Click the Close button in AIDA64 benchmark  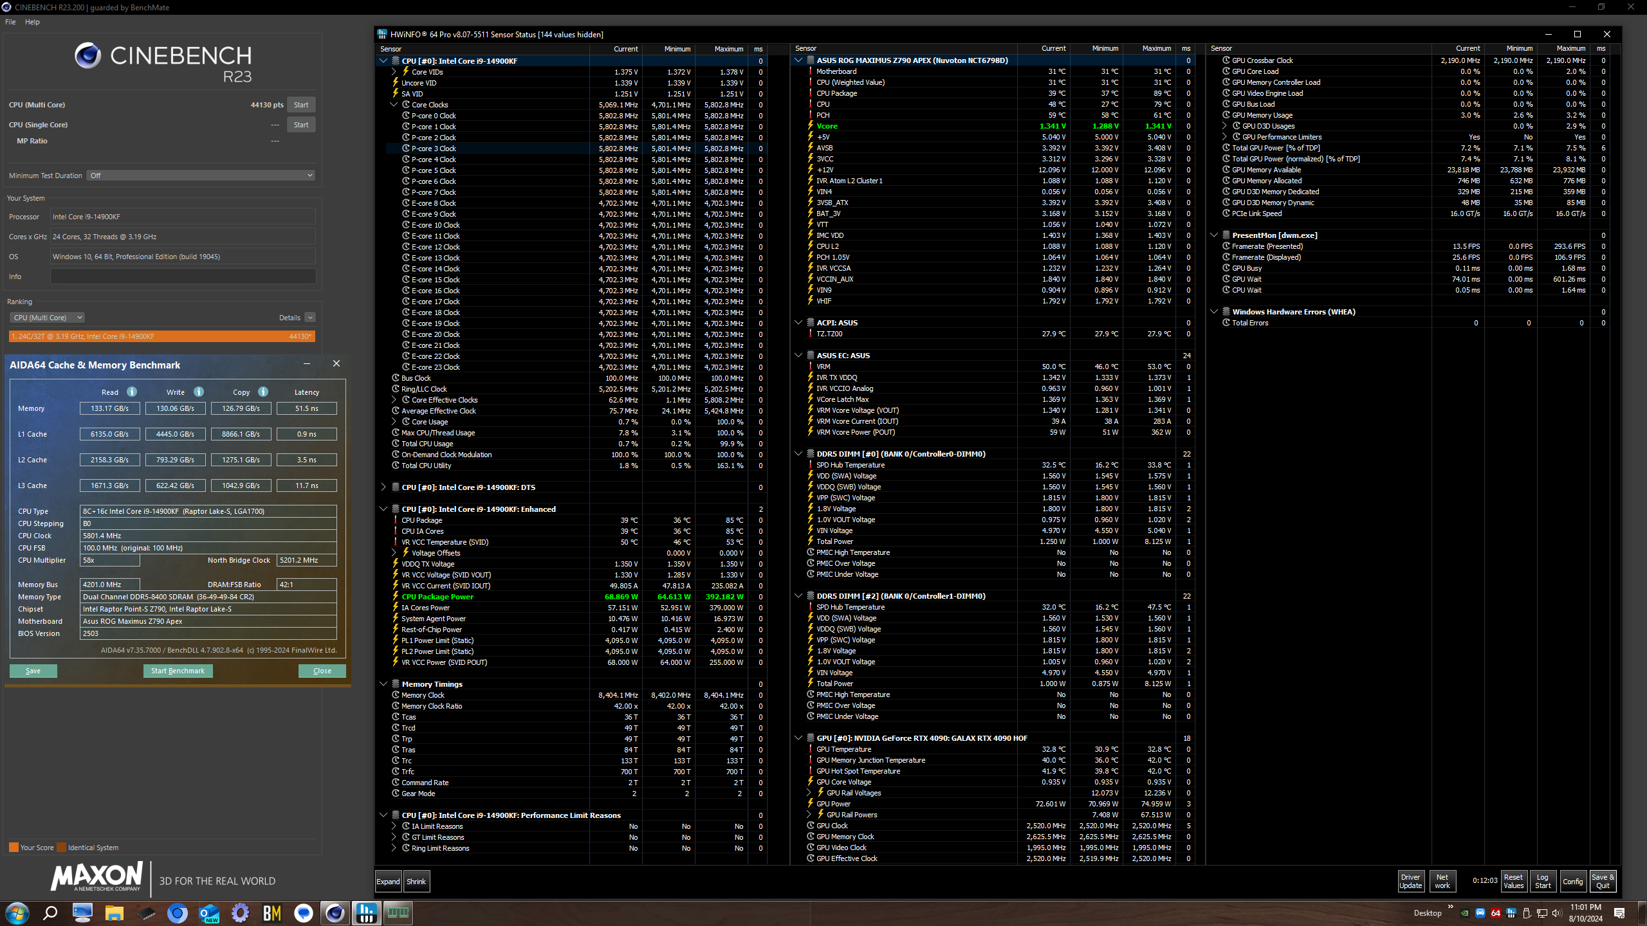(322, 671)
